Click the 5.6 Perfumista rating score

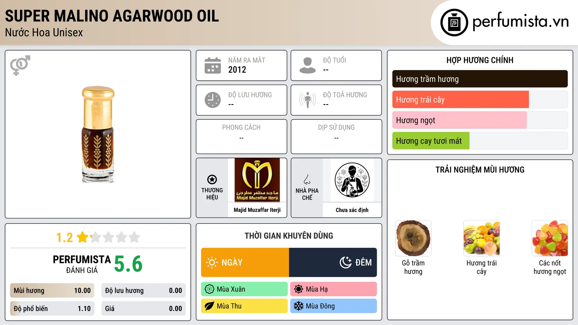pyautogui.click(x=128, y=264)
